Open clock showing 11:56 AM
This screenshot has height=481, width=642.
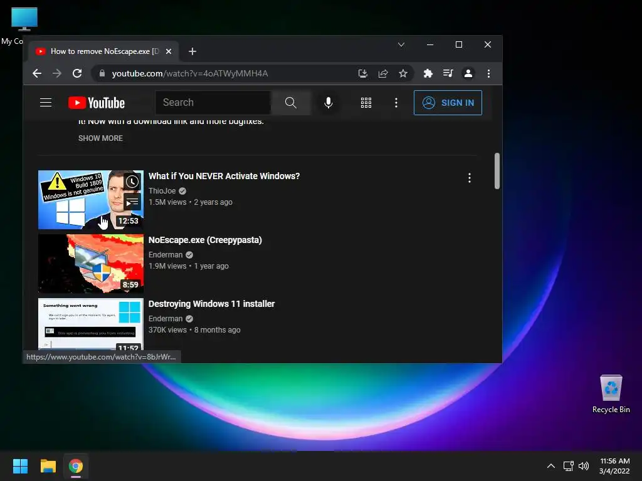tap(614, 466)
